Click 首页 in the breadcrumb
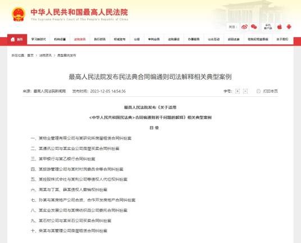 pyautogui.click(x=30, y=55)
